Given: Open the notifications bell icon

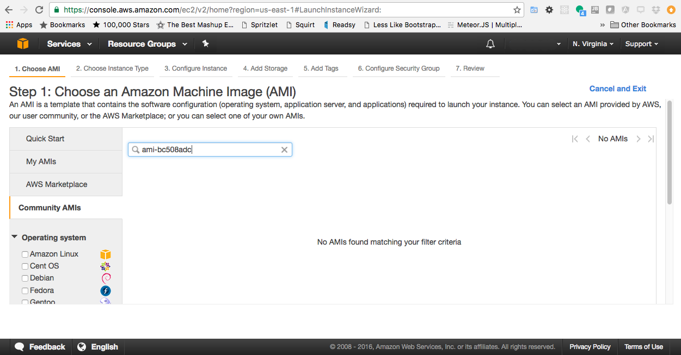Looking at the screenshot, I should point(490,44).
